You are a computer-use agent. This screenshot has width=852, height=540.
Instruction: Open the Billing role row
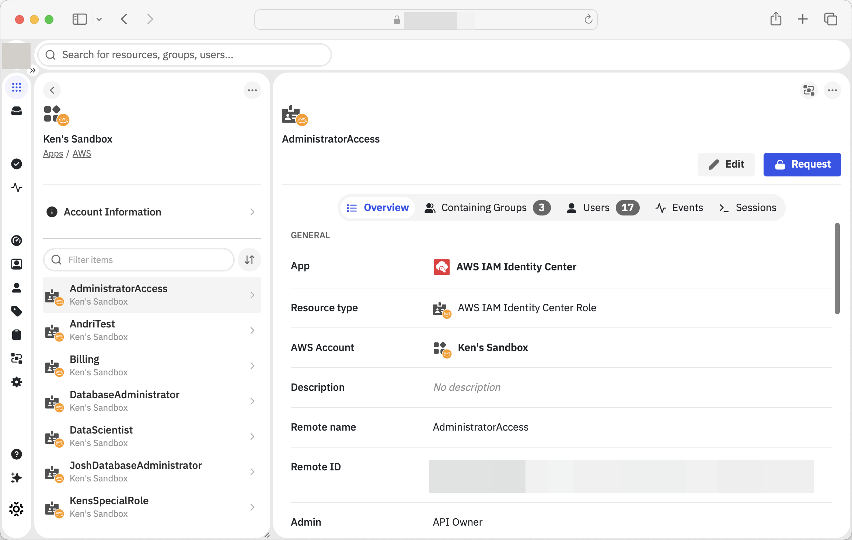pyautogui.click(x=152, y=366)
